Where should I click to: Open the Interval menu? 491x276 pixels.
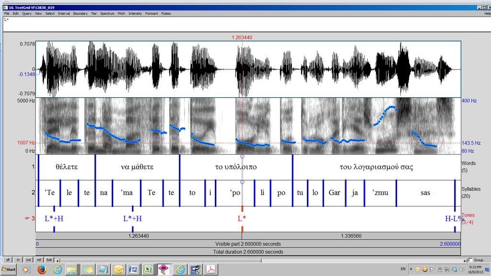(64, 13)
